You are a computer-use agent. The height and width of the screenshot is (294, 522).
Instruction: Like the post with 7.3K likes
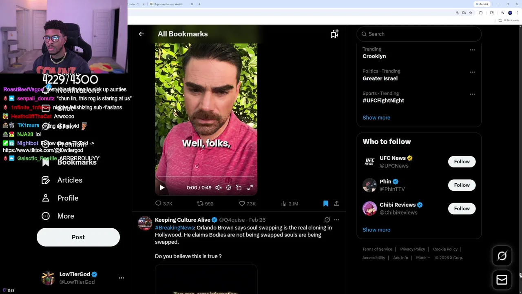(x=247, y=203)
